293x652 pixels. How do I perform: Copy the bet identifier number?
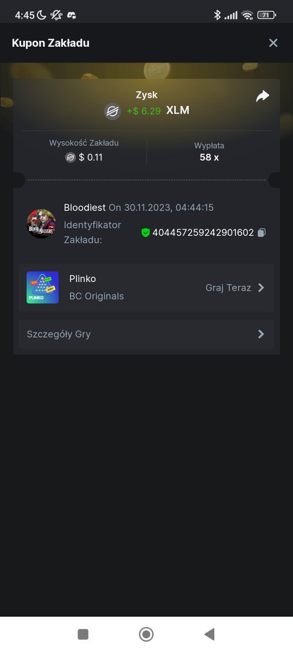coord(262,233)
